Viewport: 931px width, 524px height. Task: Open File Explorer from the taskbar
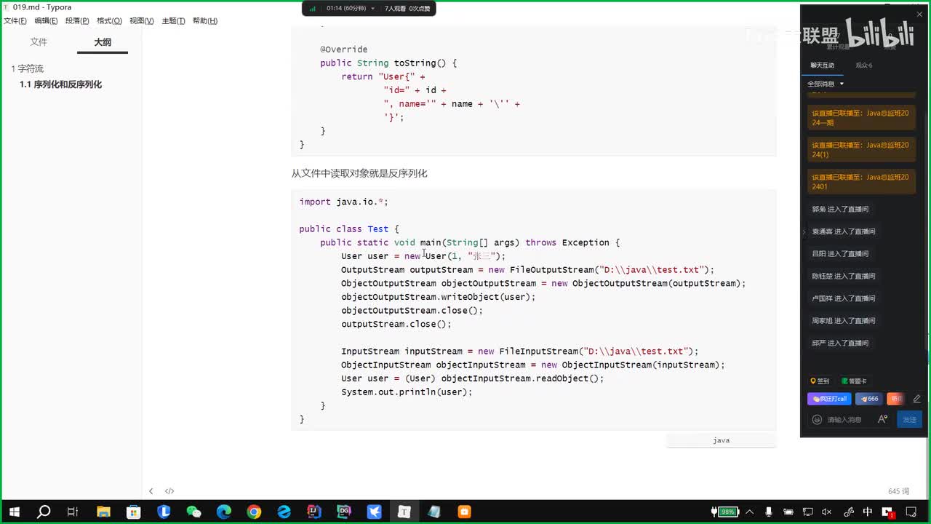103,512
